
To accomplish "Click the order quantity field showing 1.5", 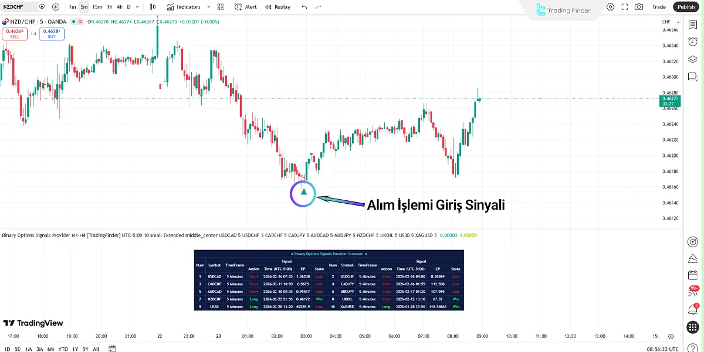I will [x=34, y=35].
